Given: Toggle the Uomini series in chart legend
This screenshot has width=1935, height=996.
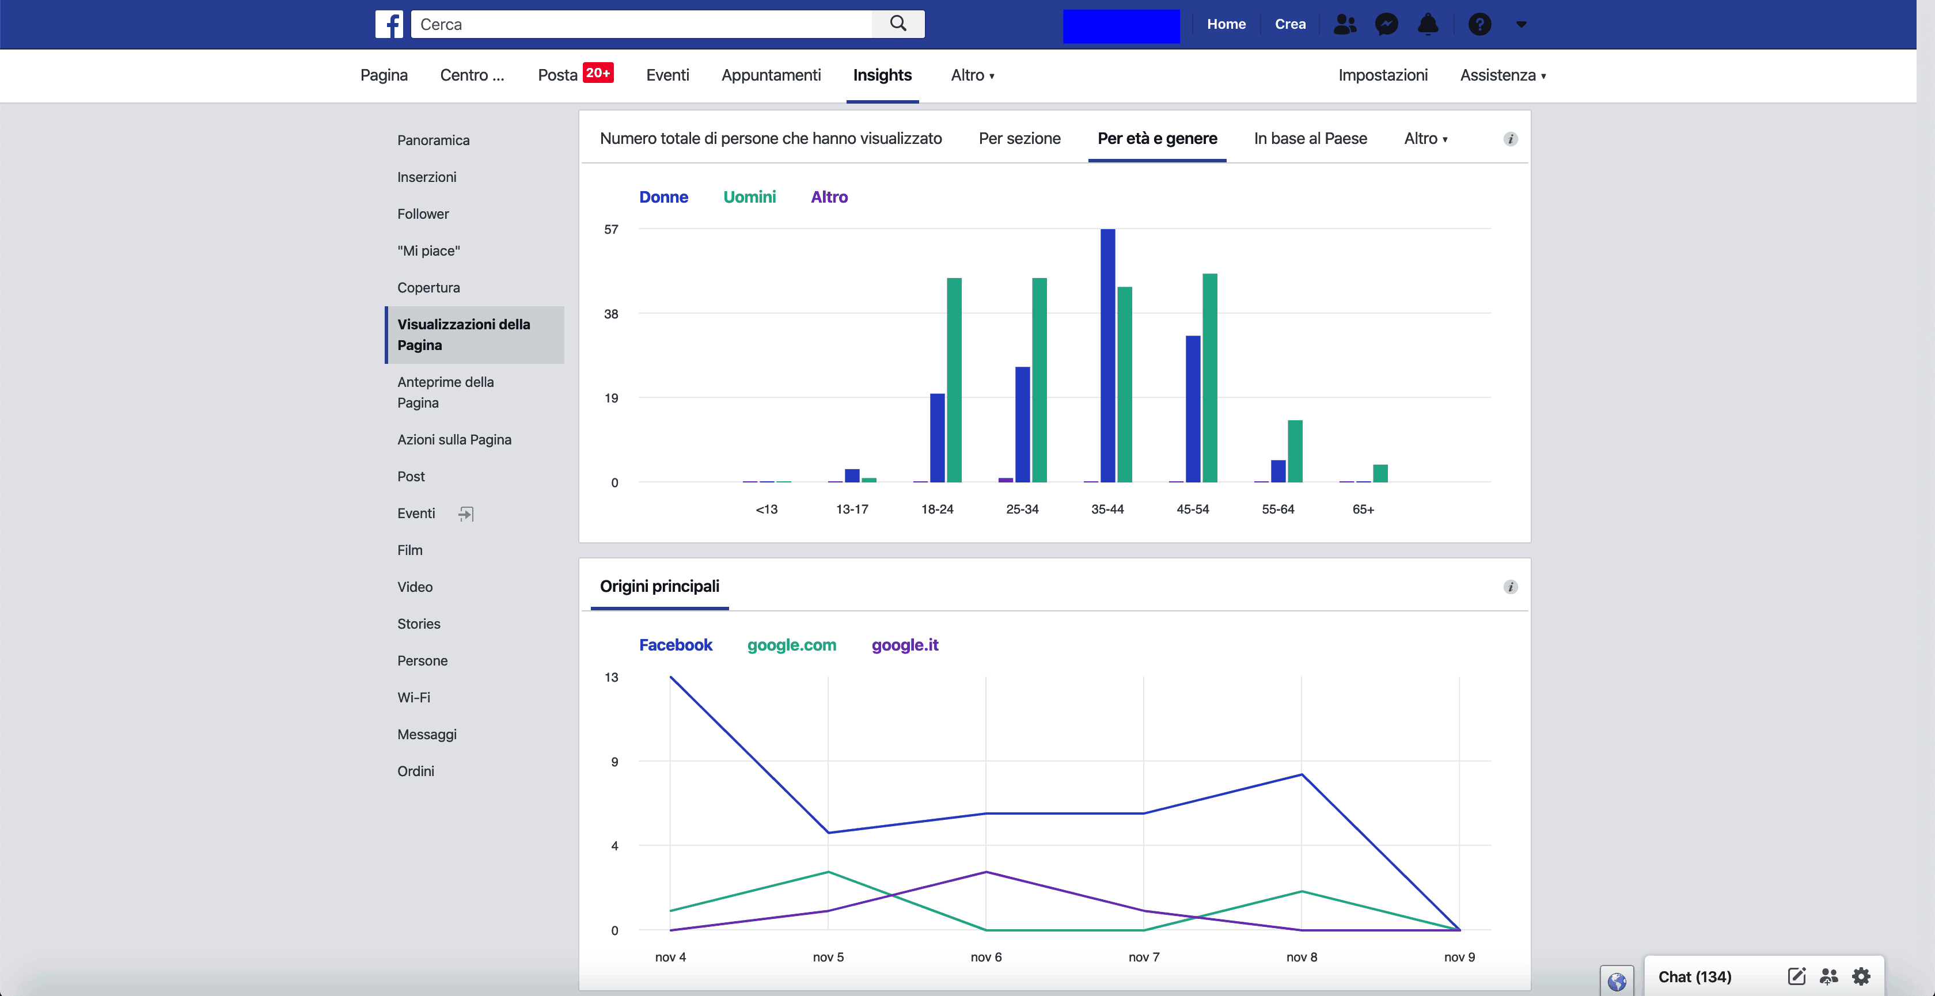Looking at the screenshot, I should [x=749, y=197].
